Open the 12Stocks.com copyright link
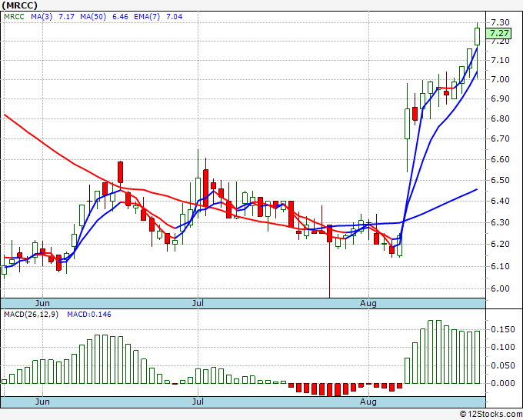Image resolution: width=523 pixels, height=420 pixels. point(491,415)
